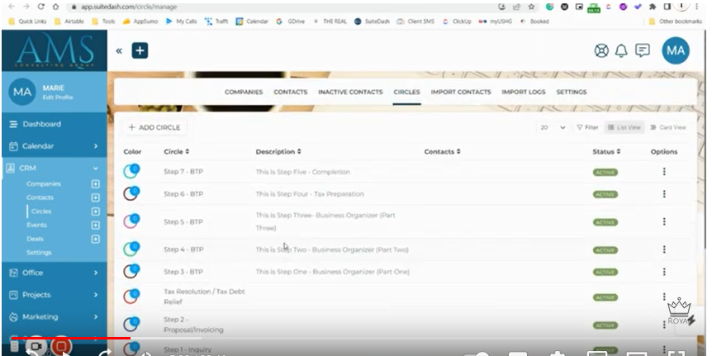The image size is (712, 356).
Task: Open the Airtable bookmark
Action: (69, 21)
